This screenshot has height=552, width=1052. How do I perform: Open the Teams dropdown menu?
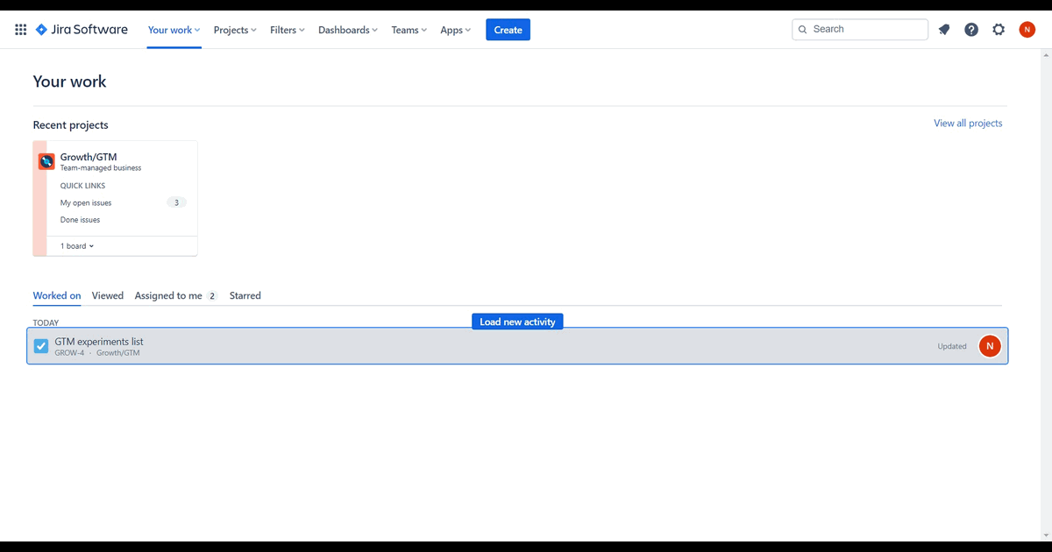tap(409, 30)
